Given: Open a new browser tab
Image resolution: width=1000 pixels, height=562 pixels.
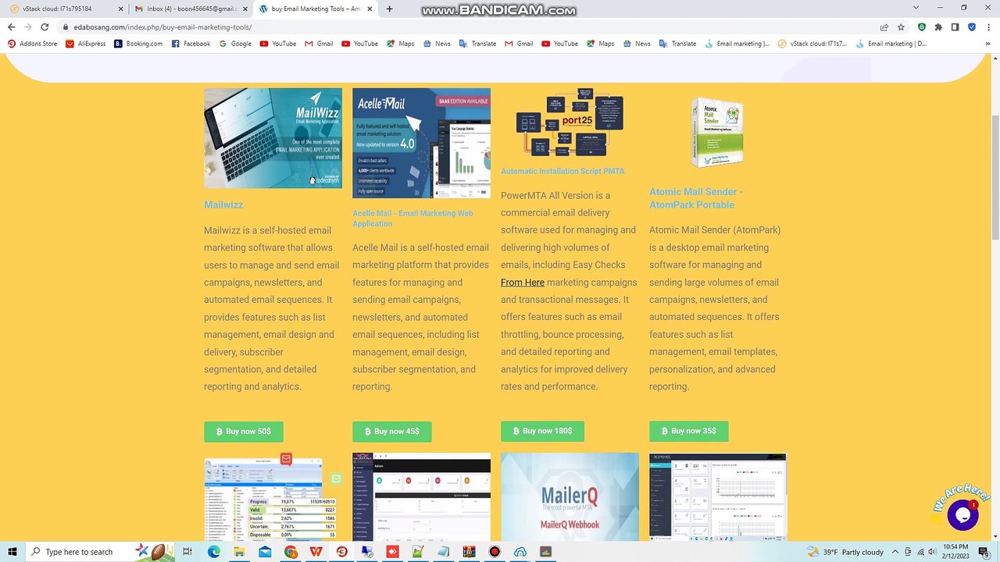Looking at the screenshot, I should pos(389,9).
